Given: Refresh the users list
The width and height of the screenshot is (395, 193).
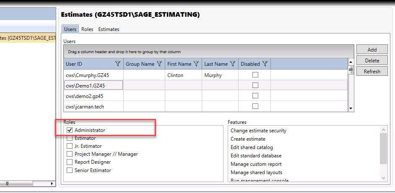Looking at the screenshot, I should tap(372, 71).
